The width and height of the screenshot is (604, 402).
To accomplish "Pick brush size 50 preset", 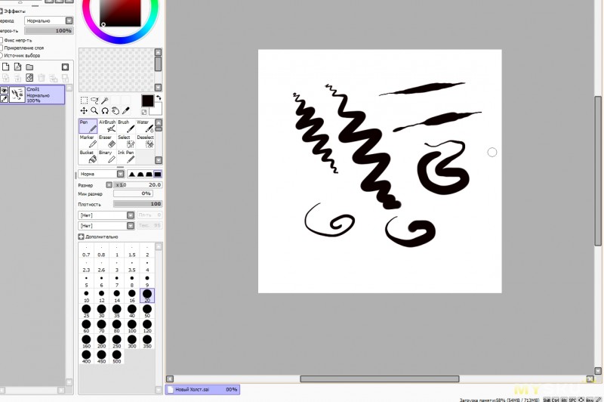I will 147,311.
